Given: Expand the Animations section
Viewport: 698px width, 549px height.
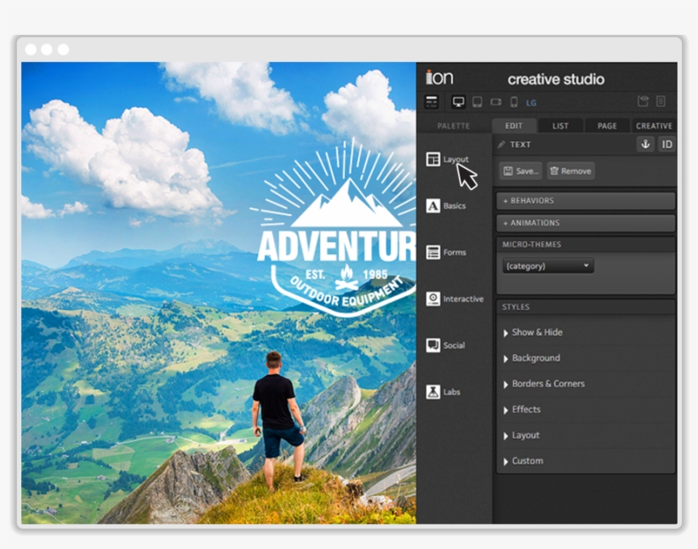Looking at the screenshot, I should pyautogui.click(x=586, y=223).
